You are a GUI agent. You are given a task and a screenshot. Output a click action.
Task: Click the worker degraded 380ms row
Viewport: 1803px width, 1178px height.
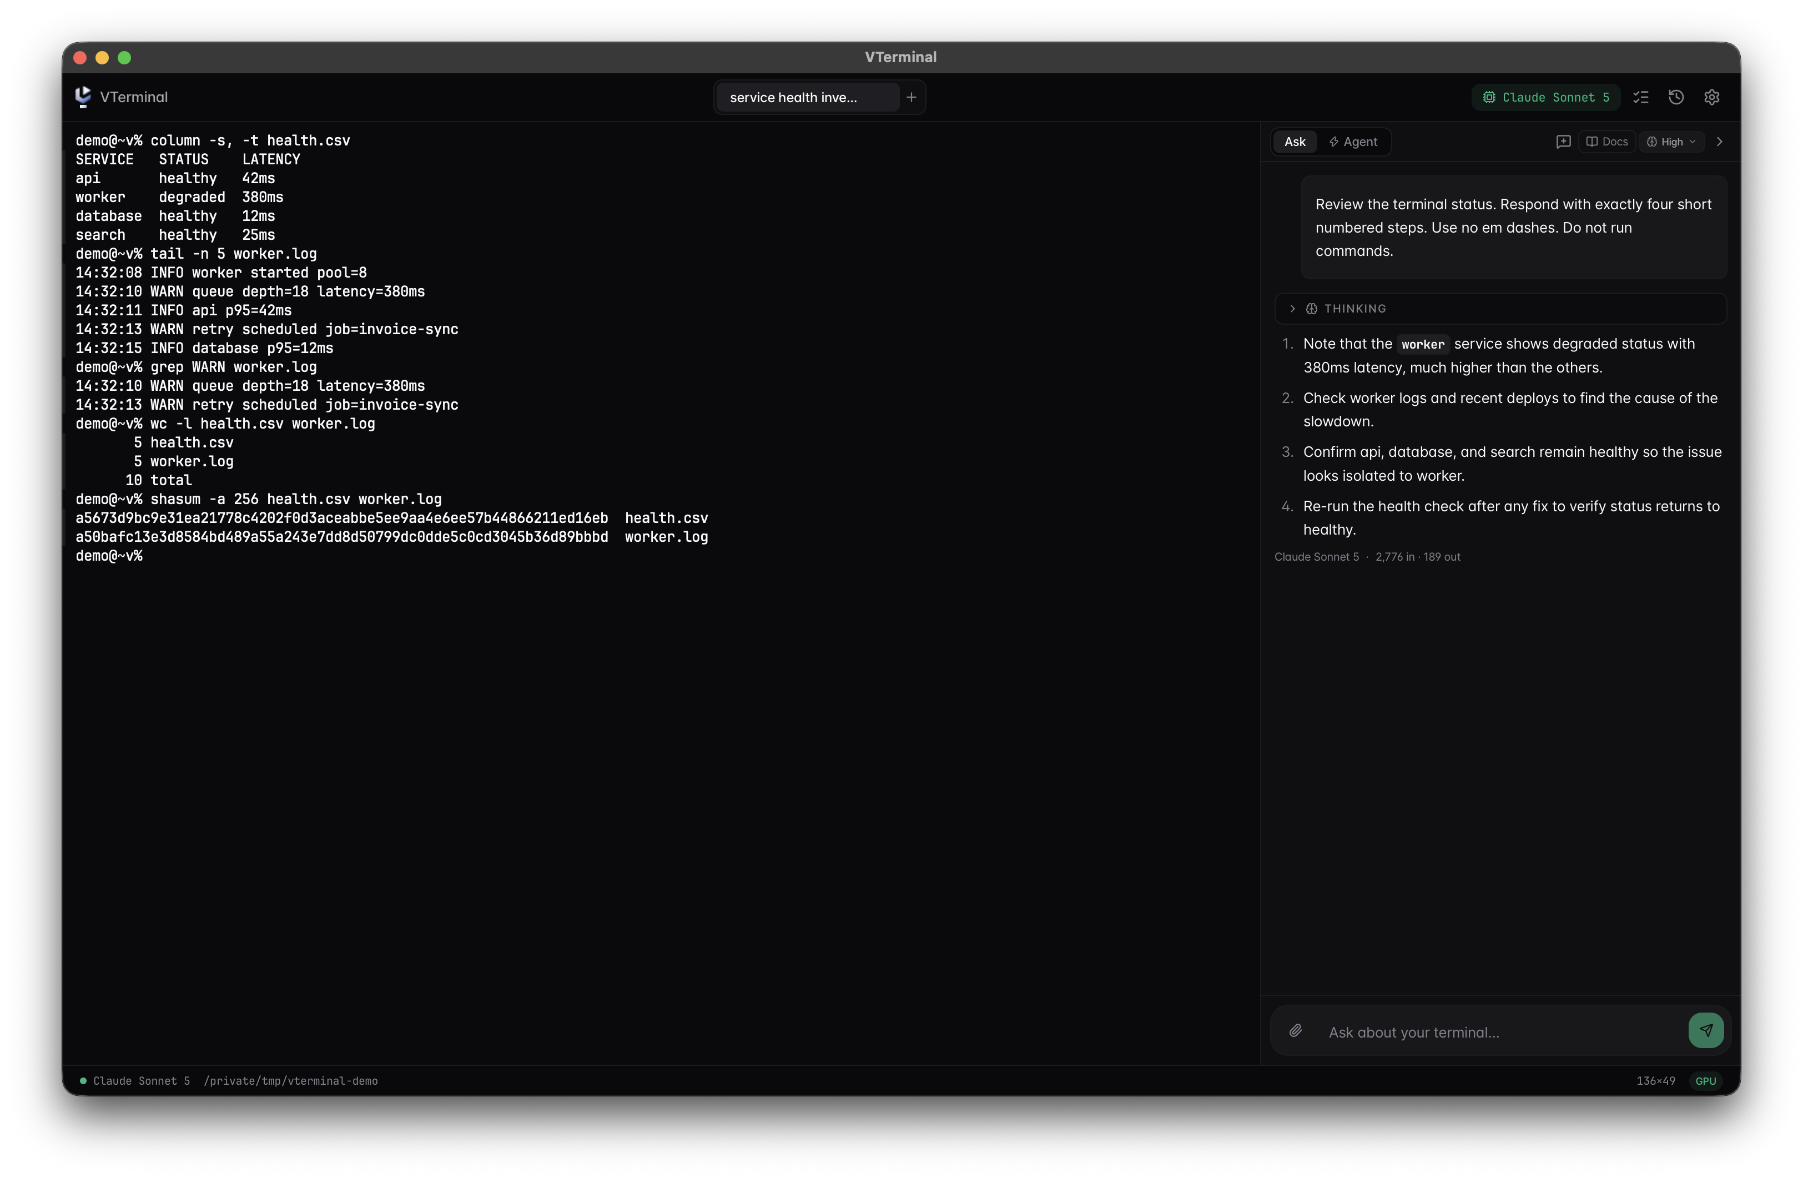click(x=179, y=197)
